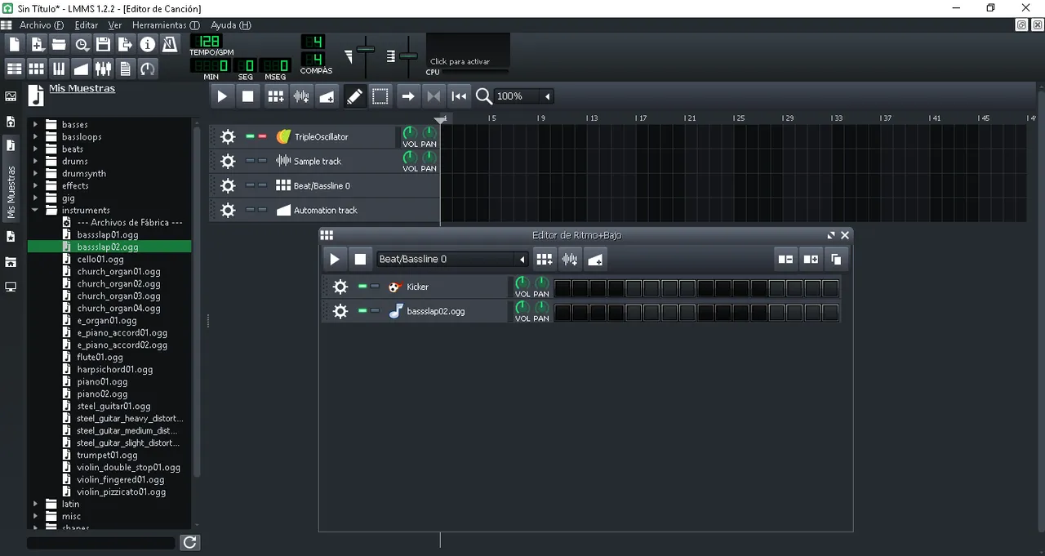Click the zoom magnifier icon
Screen dimensions: 1045x556
coord(484,96)
